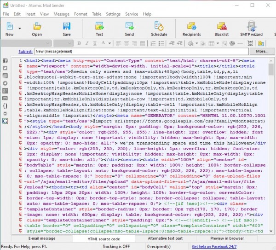Screen dimensions: 276x250
Task: Switch to the E-mail message tab
Action: [42, 238]
